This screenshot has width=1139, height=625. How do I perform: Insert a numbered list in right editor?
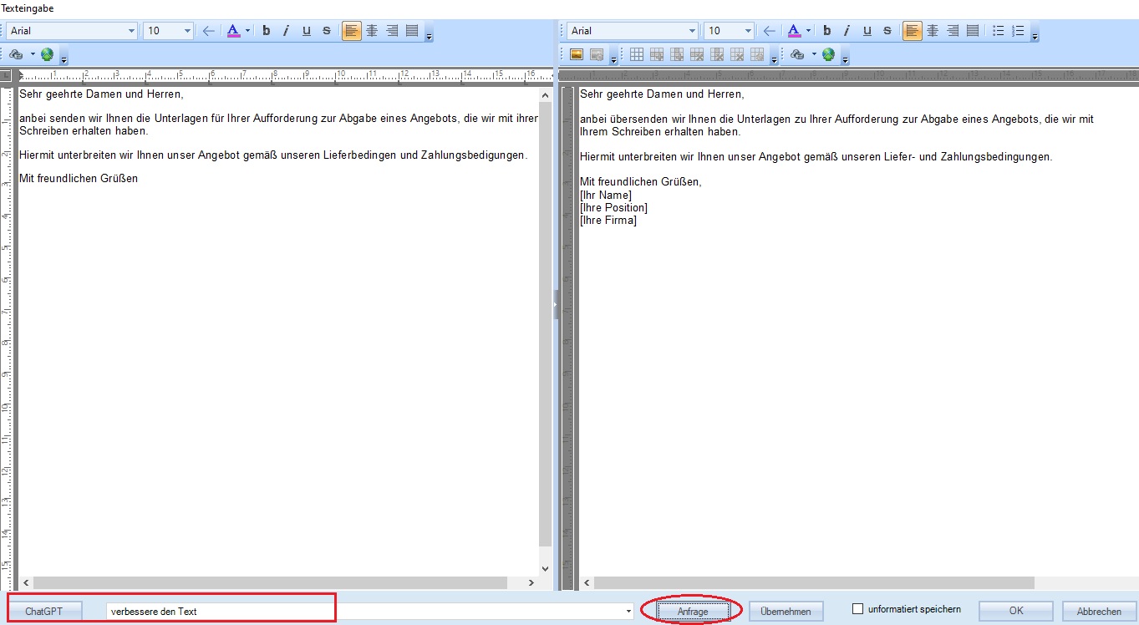pyautogui.click(x=1018, y=31)
